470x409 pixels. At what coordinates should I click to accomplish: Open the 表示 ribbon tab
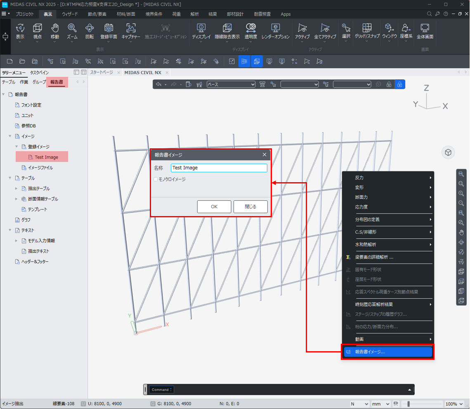click(47, 14)
